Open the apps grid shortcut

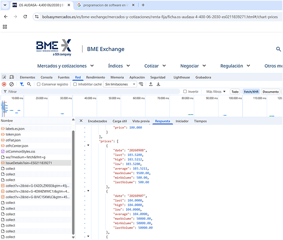(x=5, y=27)
